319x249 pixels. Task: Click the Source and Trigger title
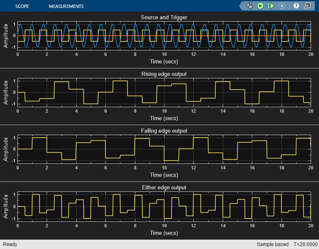tap(164, 18)
